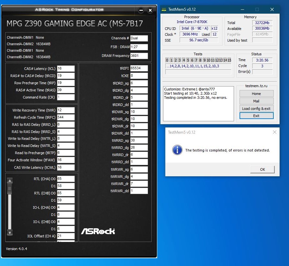The height and width of the screenshot is (266, 289).
Task: Click the Mail button in TestMem5
Action: click(256, 101)
